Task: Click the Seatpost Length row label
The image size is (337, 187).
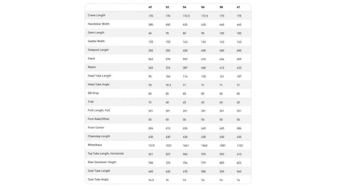Action: [x=98, y=50]
